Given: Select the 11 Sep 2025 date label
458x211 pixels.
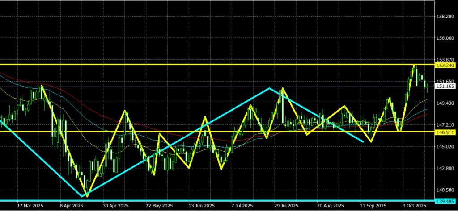Looking at the screenshot, I should click(x=373, y=206).
